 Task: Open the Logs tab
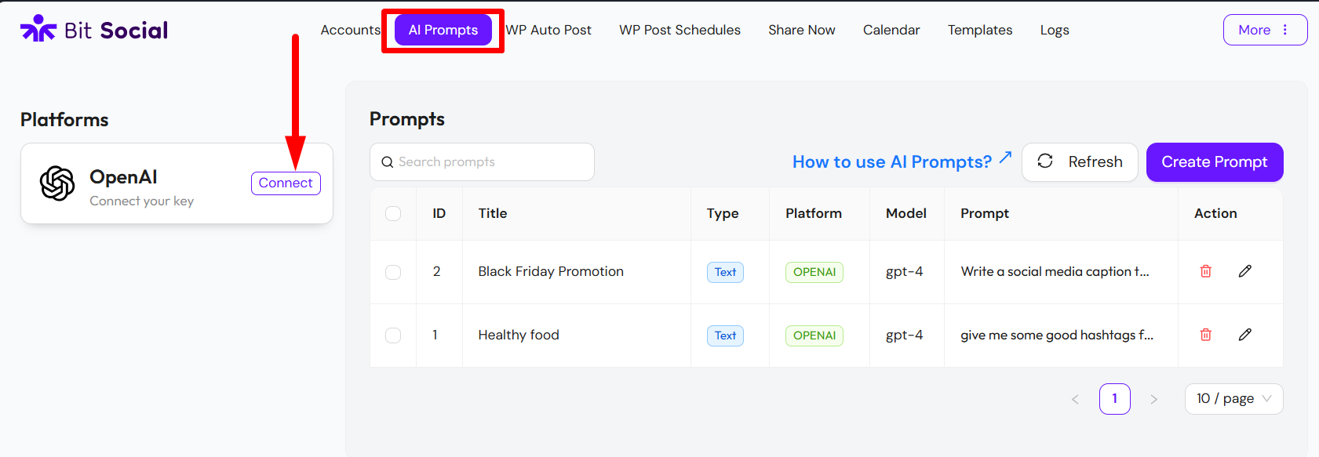click(x=1055, y=30)
